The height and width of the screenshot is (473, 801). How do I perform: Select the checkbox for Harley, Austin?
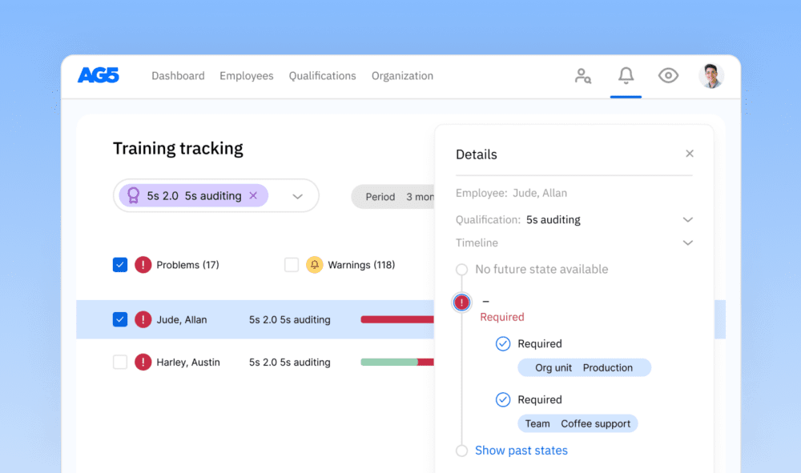[x=120, y=362]
